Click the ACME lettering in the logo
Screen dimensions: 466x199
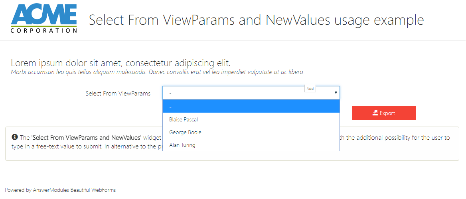pos(44,14)
